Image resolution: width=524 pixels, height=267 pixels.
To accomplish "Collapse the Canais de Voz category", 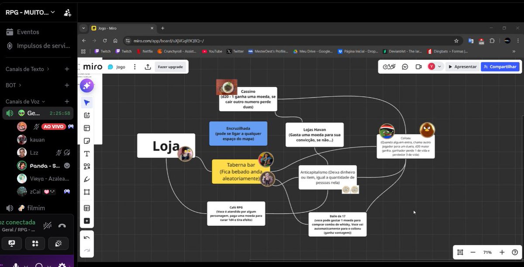I will click(24, 101).
